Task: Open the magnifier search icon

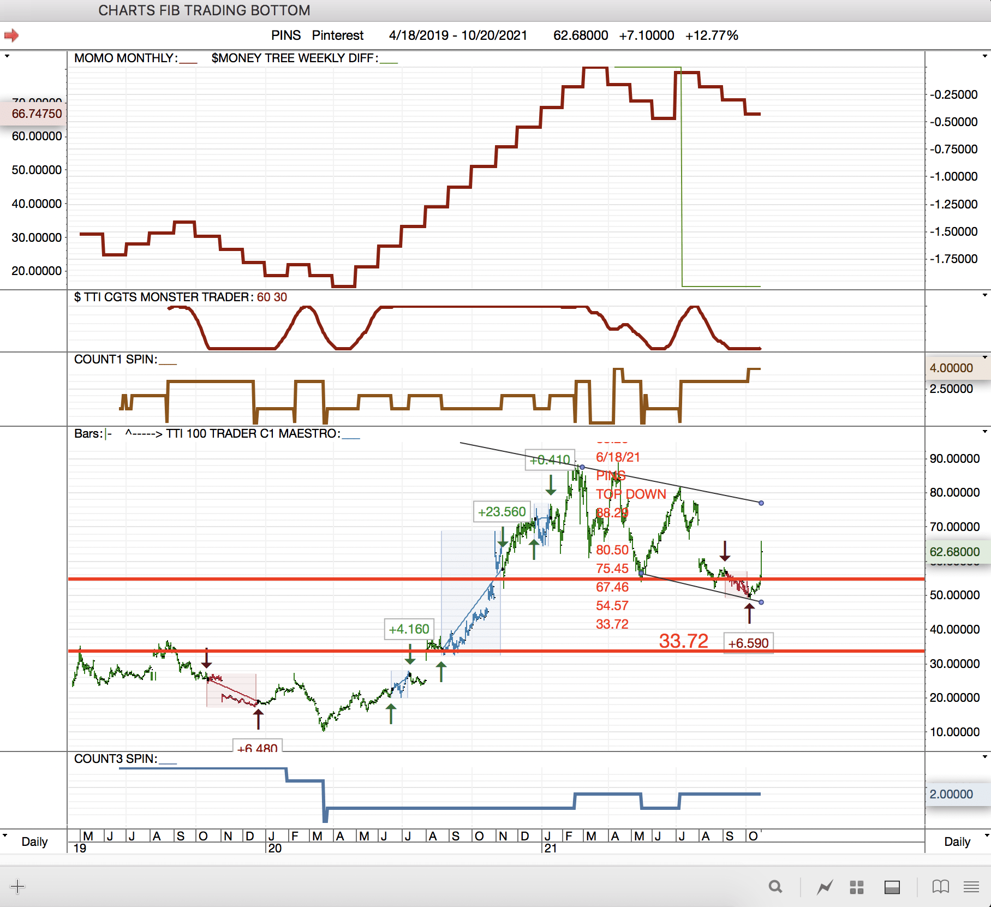Action: point(775,887)
